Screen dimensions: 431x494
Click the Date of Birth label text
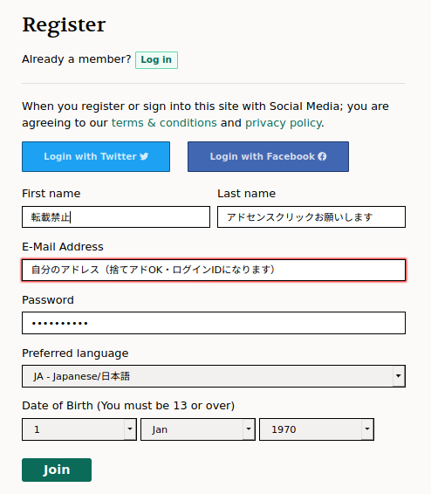pos(128,406)
